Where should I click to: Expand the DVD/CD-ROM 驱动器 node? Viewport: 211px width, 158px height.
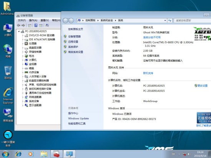click(23, 35)
